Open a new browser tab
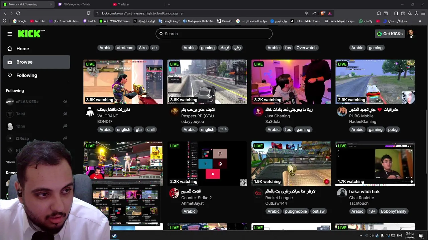Viewport: 428px width, 240px height. [169, 4]
